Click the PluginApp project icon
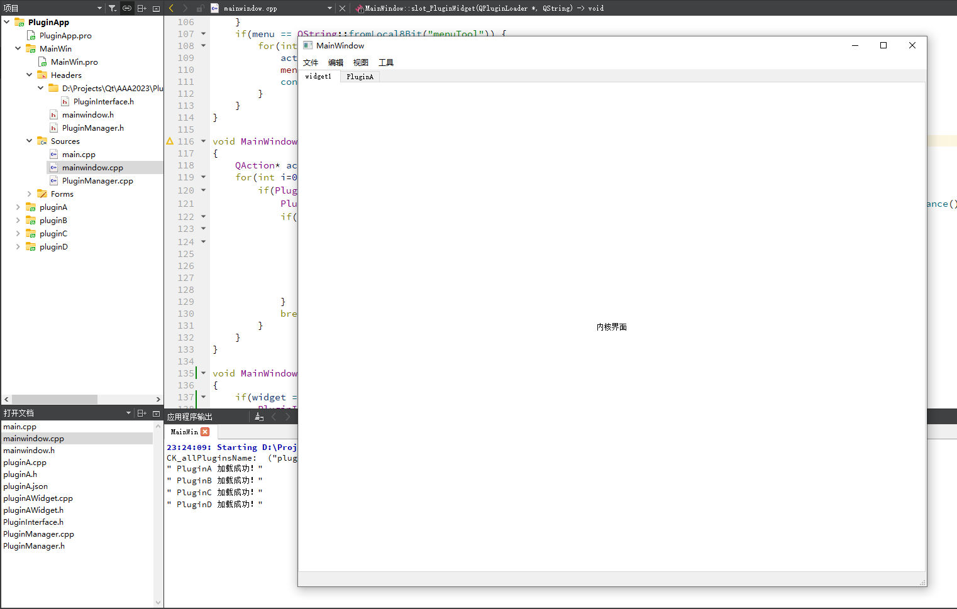Viewport: 957px width, 609px height. coord(19,22)
